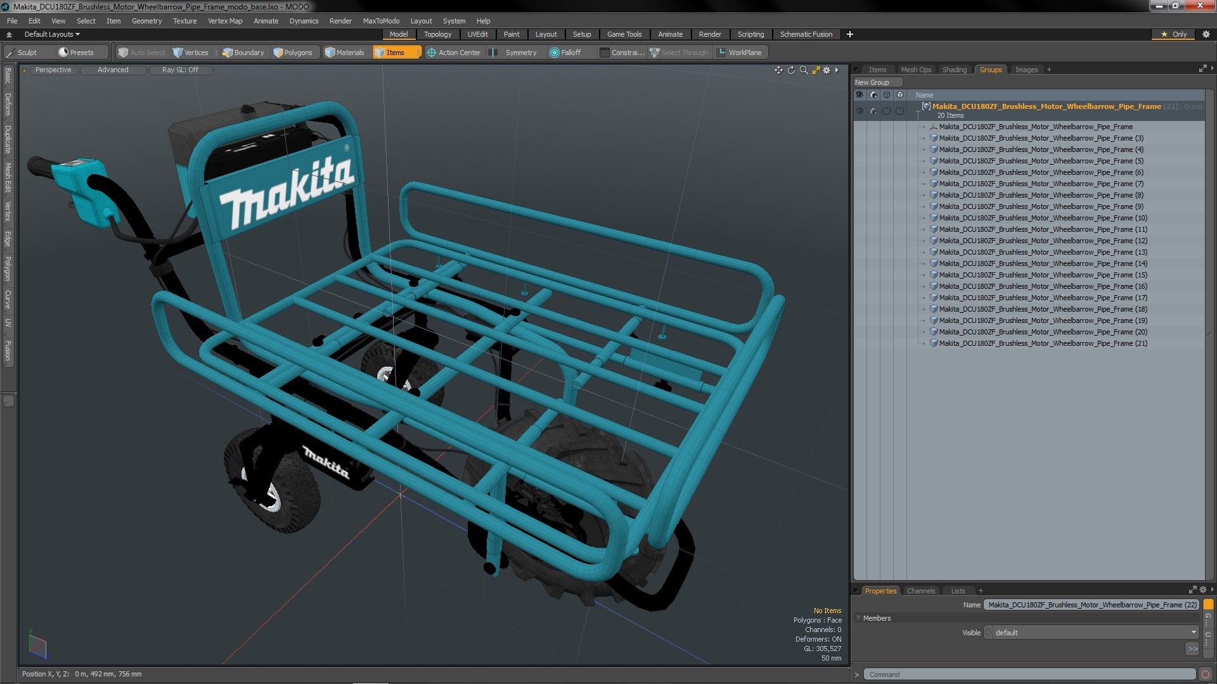1217x684 pixels.
Task: Open the Channels tab
Action: pyautogui.click(x=920, y=591)
